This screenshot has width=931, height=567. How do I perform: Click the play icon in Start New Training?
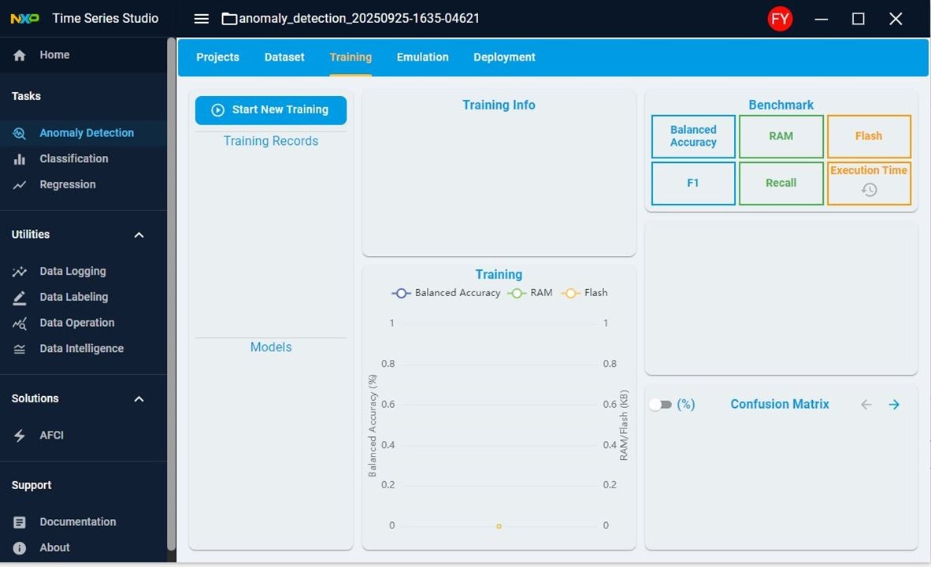218,109
